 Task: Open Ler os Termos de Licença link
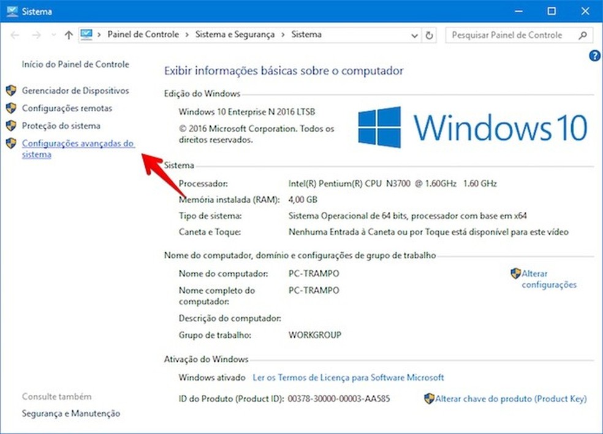coord(348,378)
